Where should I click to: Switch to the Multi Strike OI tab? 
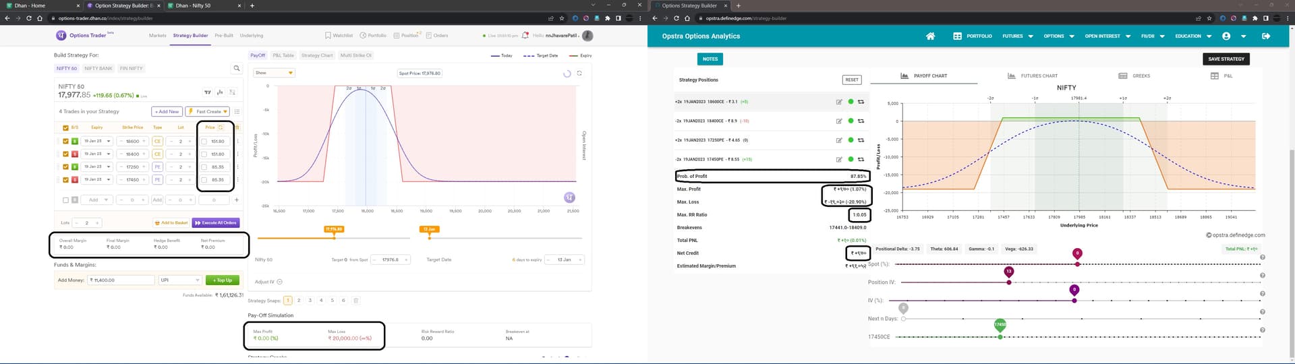[x=356, y=55]
